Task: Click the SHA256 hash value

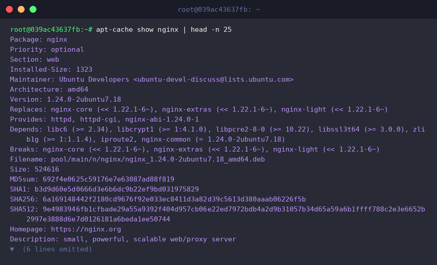Action: [x=174, y=200]
